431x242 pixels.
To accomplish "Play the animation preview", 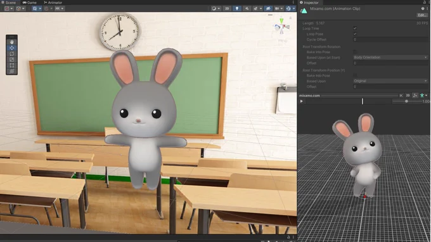I will [302, 101].
